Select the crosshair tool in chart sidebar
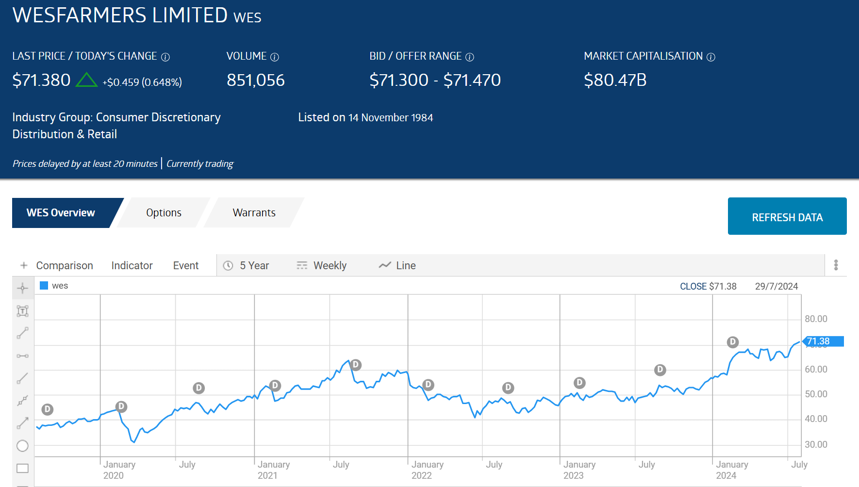859x487 pixels. coord(22,288)
